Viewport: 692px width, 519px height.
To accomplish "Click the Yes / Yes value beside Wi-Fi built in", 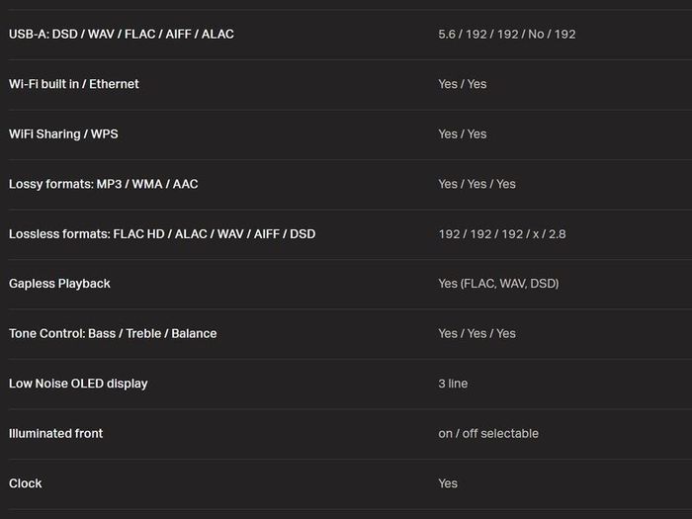I will tap(462, 84).
